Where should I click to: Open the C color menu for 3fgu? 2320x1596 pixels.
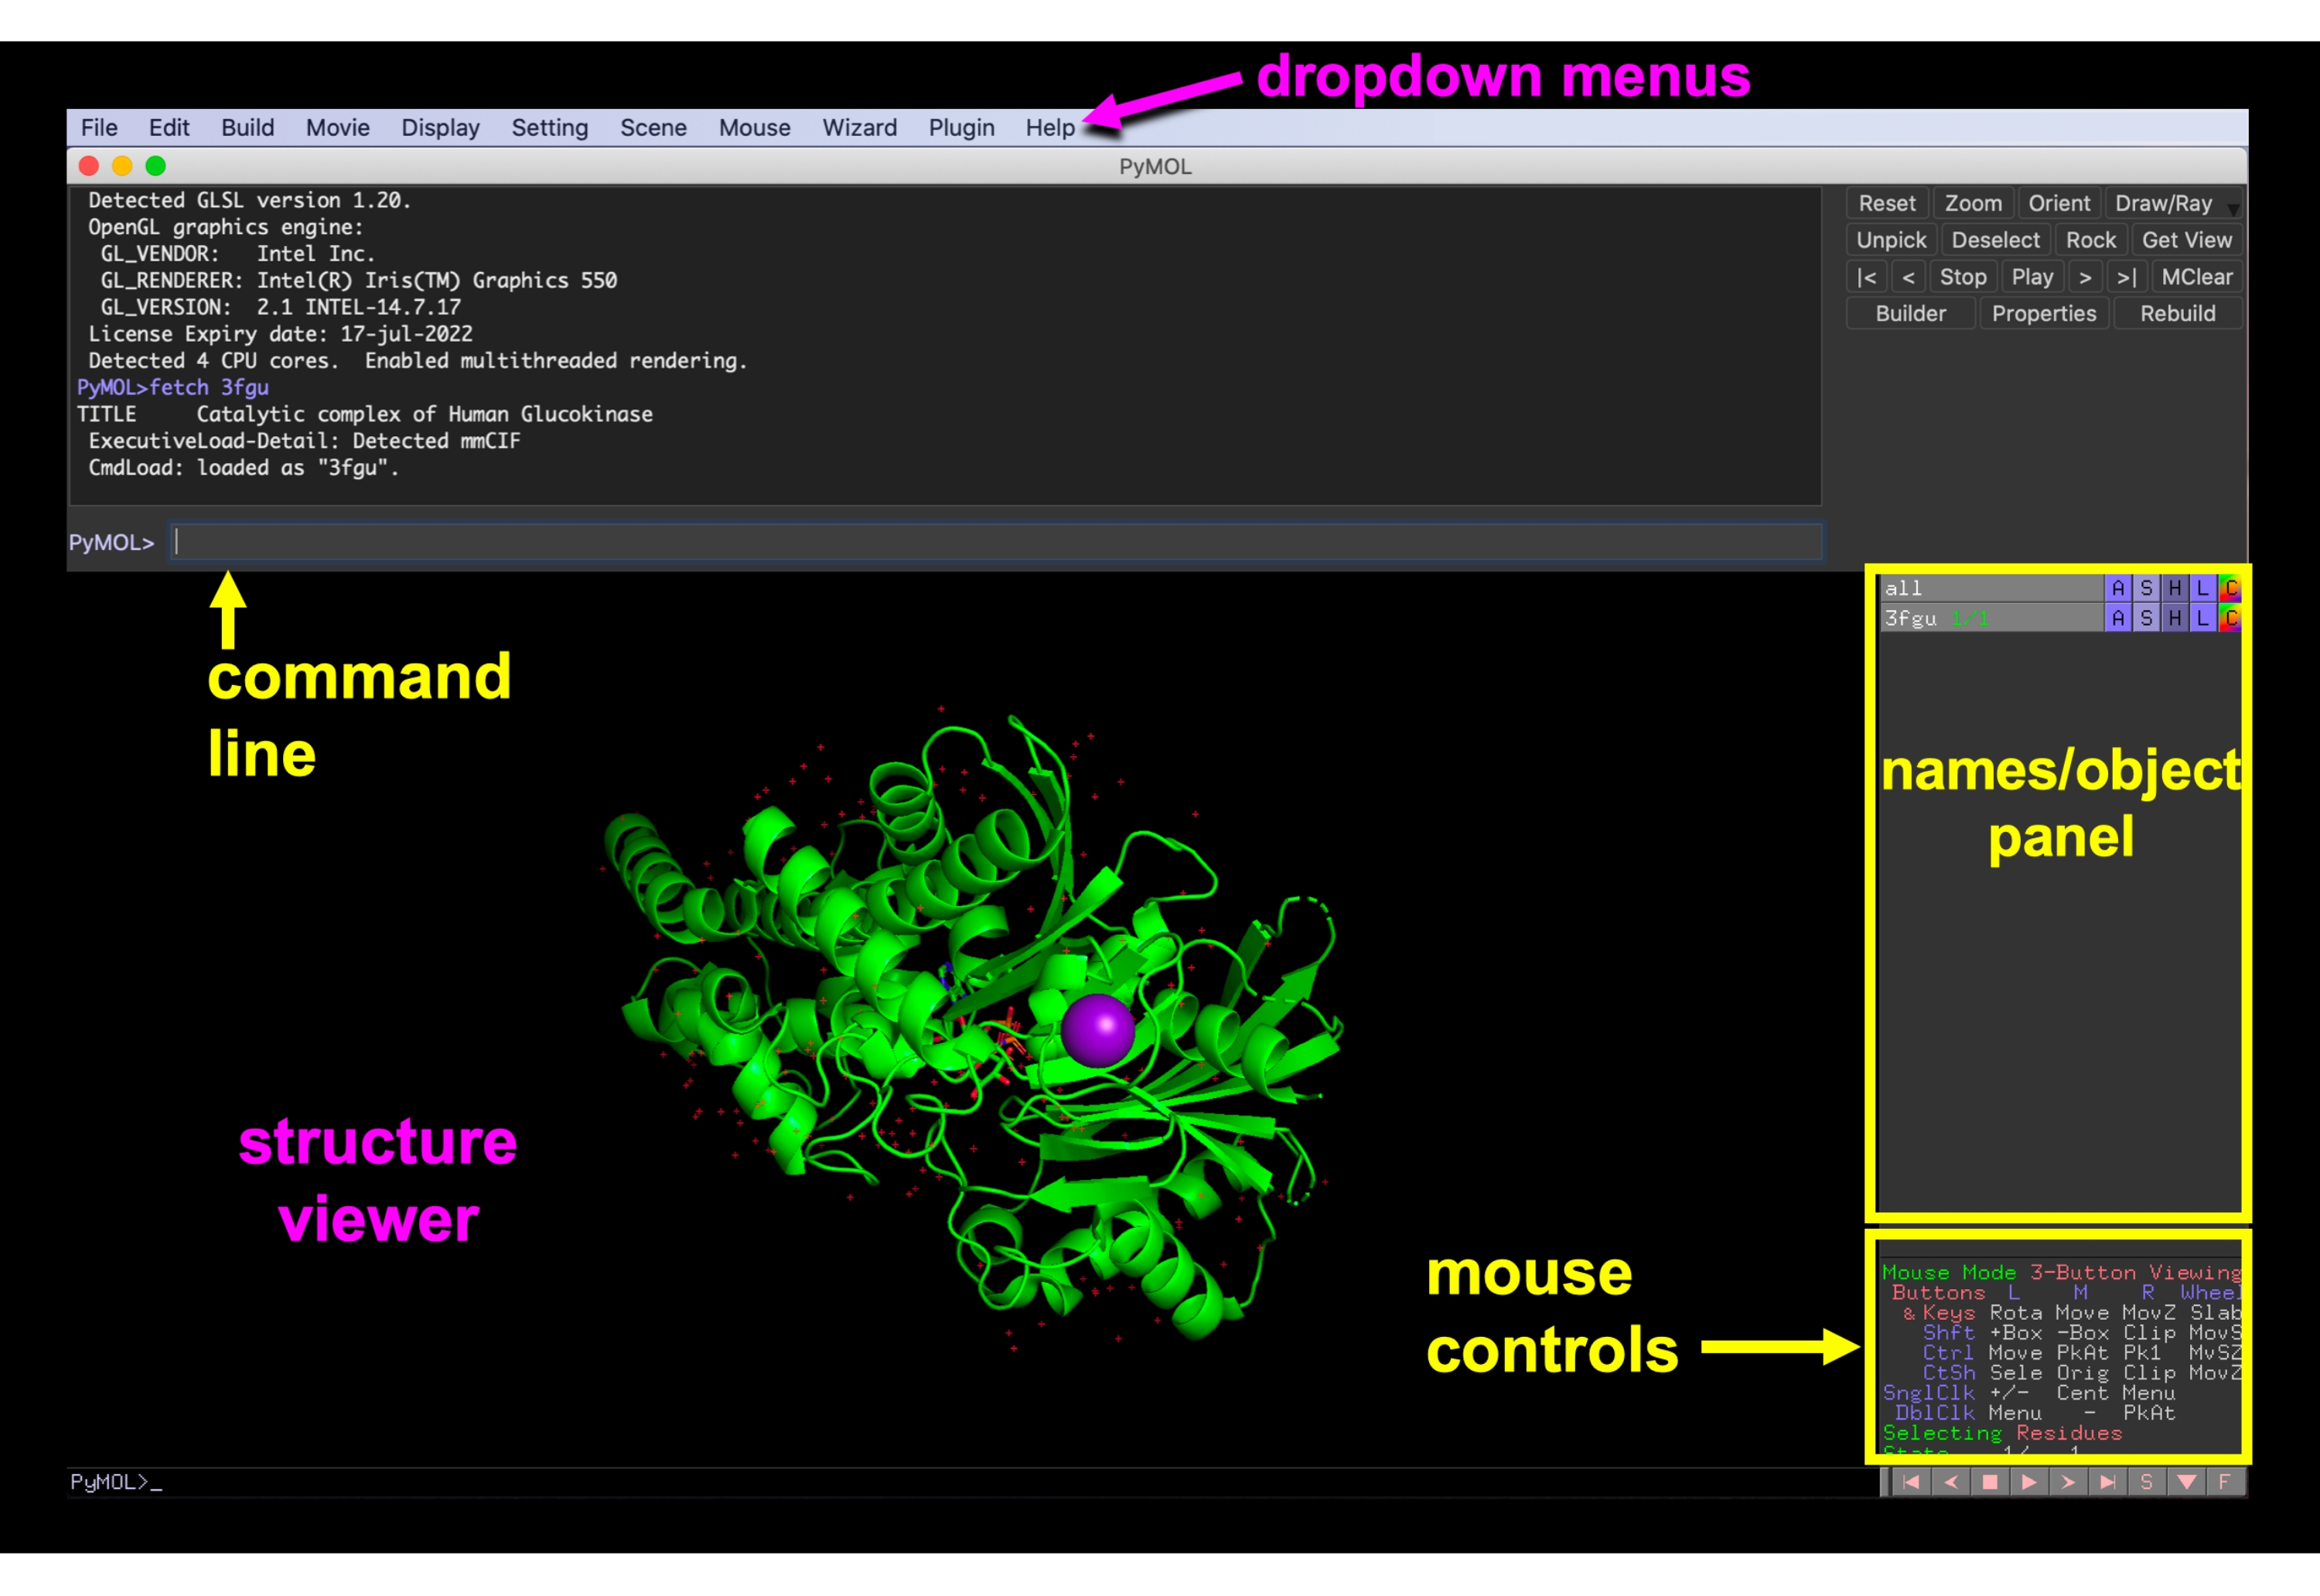(2230, 619)
